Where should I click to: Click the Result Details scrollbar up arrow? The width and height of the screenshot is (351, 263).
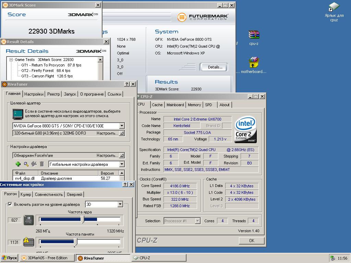(x=100, y=60)
